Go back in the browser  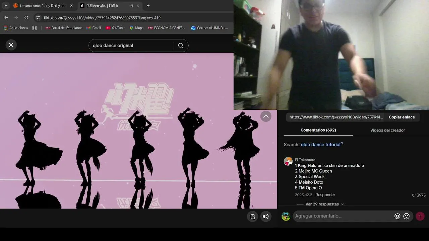[6, 17]
